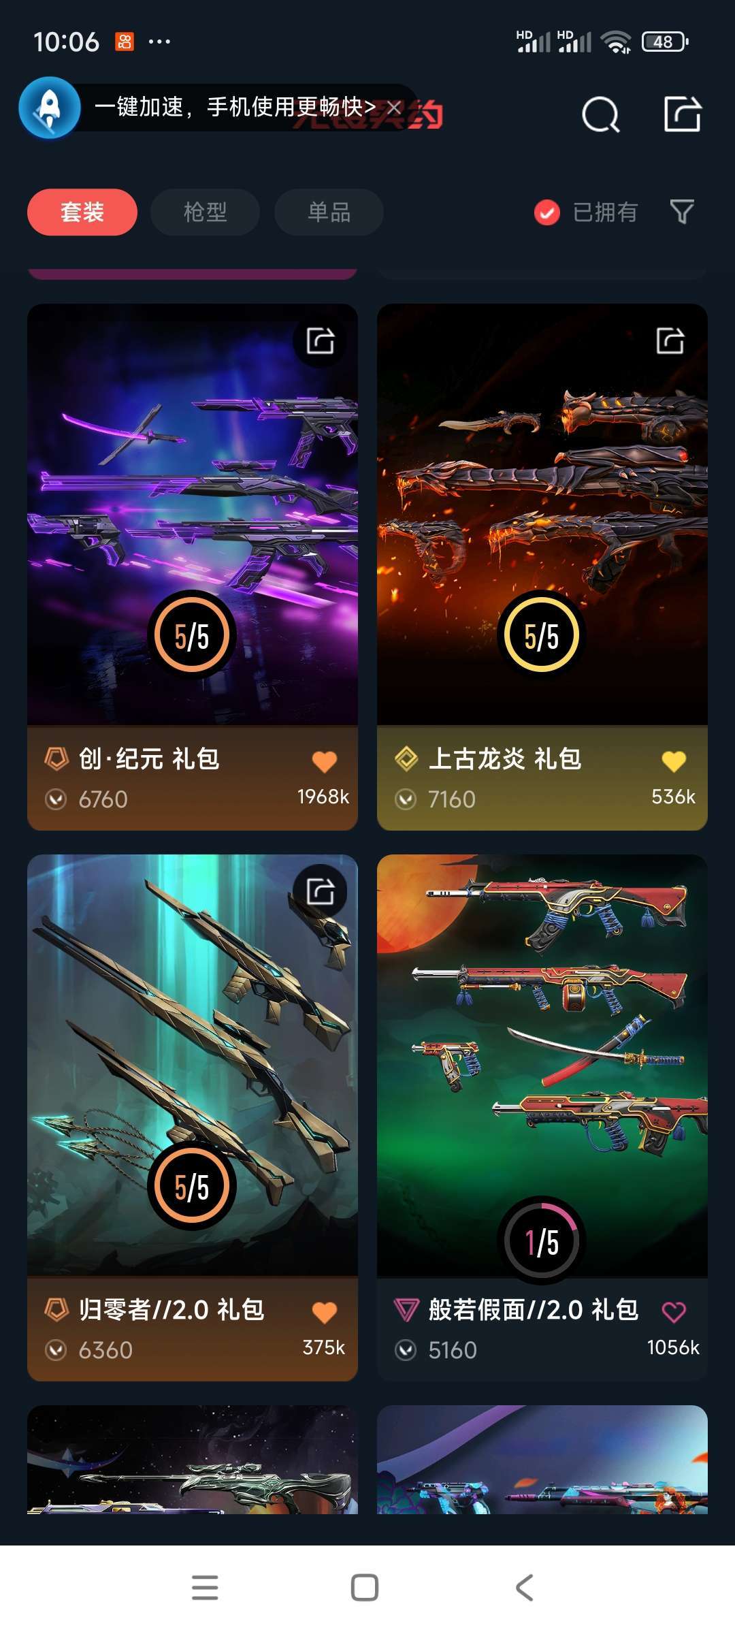Favorite 般若假面//2.0 礼包 with heart

pos(674,1312)
